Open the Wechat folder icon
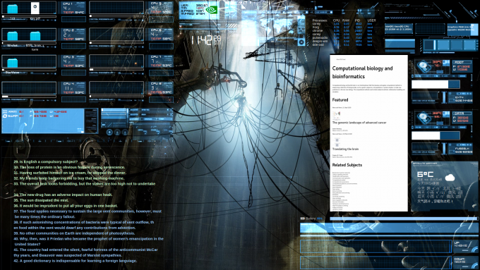Viewport: 480px width, 270px height. [x=12, y=36]
